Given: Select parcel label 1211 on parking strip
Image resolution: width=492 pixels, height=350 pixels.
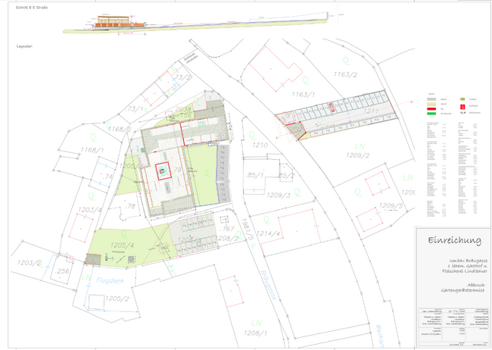Looking at the screenshot, I should click(x=371, y=111).
